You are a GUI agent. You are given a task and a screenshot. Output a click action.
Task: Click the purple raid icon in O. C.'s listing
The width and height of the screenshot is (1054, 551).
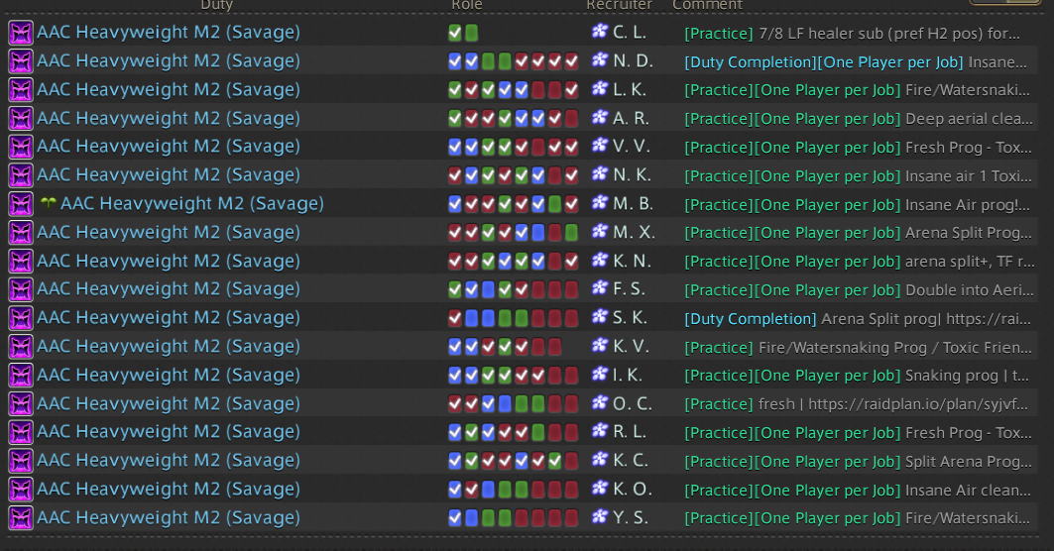pos(21,404)
